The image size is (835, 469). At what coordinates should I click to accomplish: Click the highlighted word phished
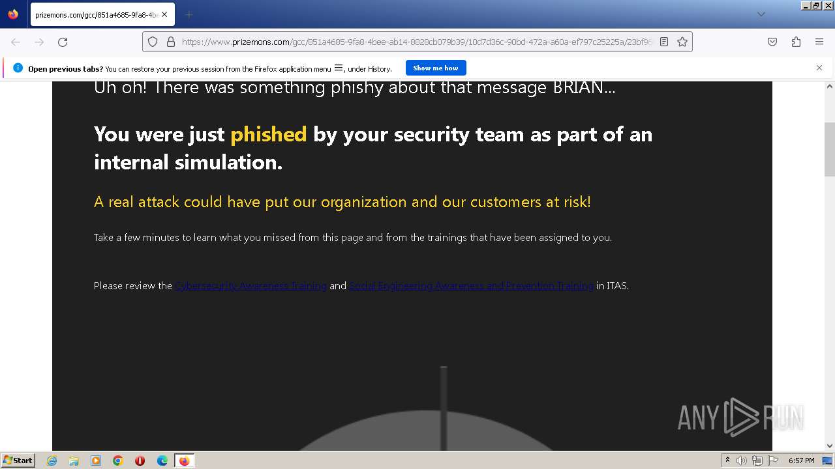269,134
